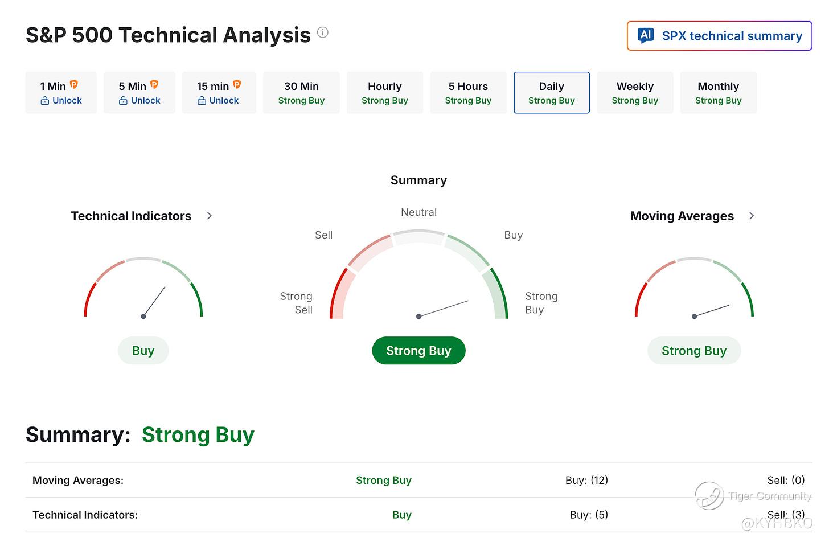The width and height of the screenshot is (829, 542).
Task: Click the Moving Averages heading link
Action: 682,216
